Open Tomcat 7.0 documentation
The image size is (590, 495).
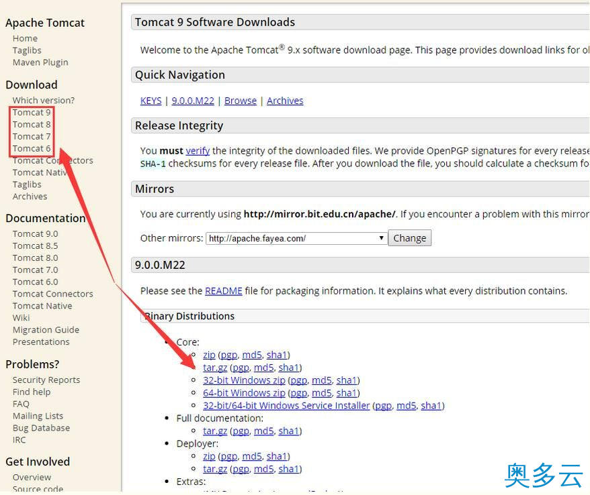click(x=35, y=270)
